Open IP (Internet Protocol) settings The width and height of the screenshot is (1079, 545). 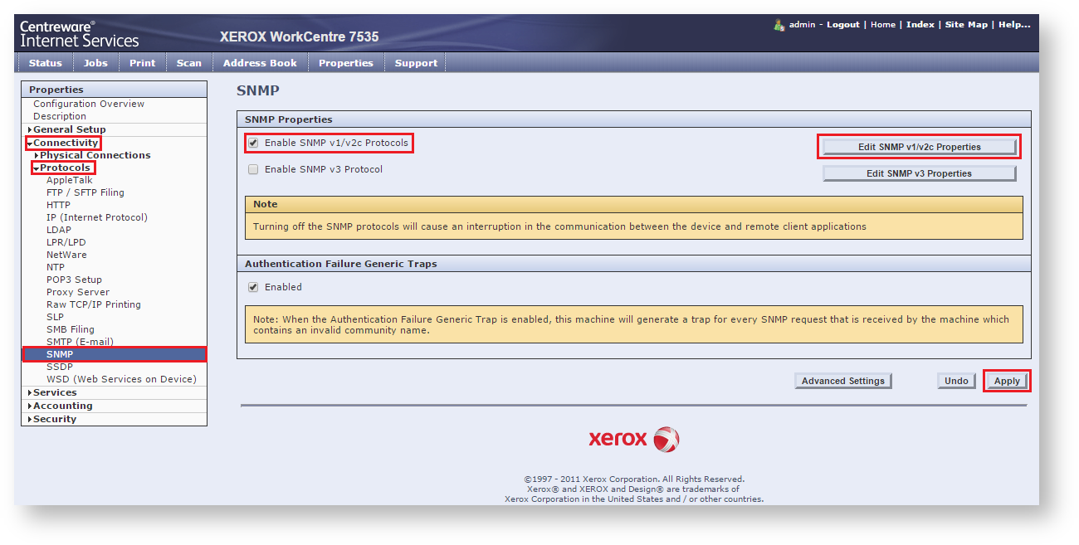tap(97, 217)
